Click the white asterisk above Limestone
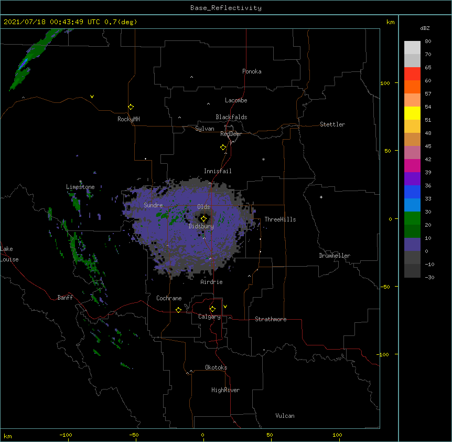The image size is (452, 442). pyautogui.click(x=81, y=182)
